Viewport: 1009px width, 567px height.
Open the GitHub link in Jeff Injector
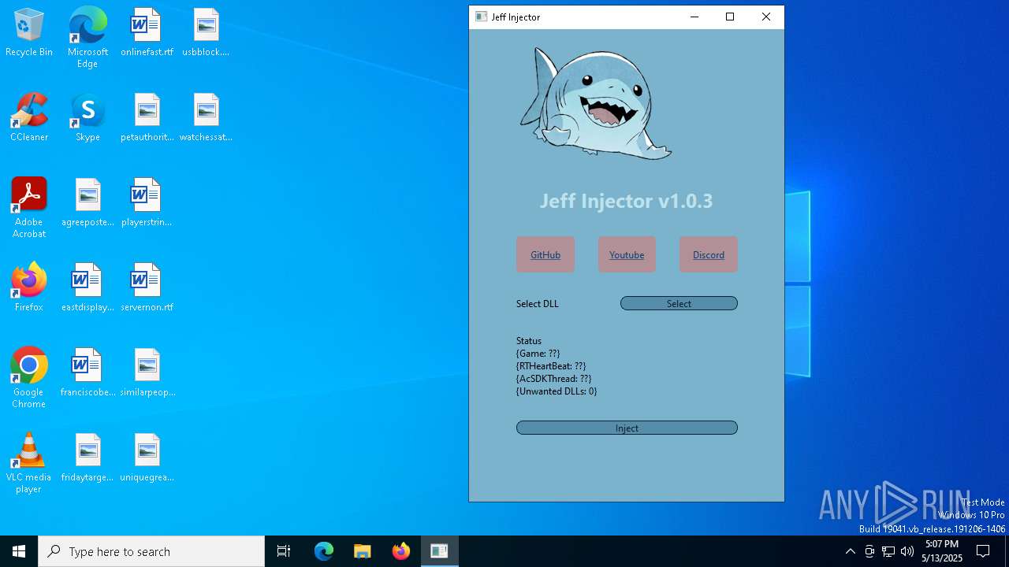tap(545, 254)
